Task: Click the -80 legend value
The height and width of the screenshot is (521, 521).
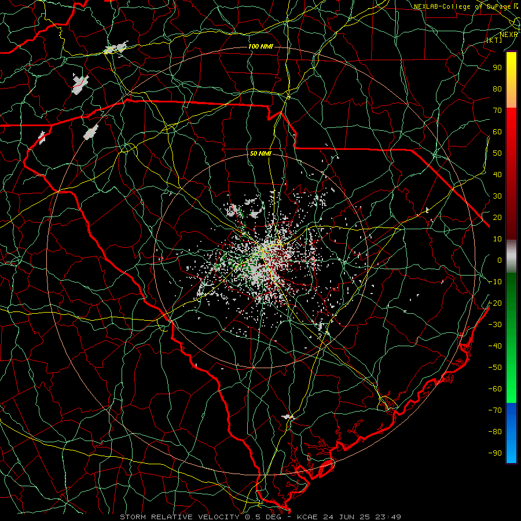Action: 495,432
